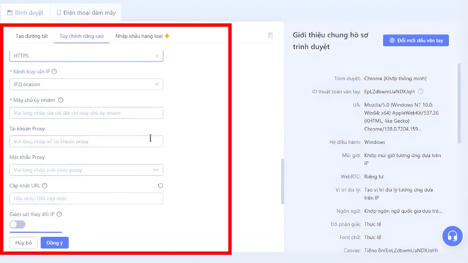Open the Nhập khẩu hàng loạt tab
Image resolution: width=468 pixels, height=263 pixels.
140,35
